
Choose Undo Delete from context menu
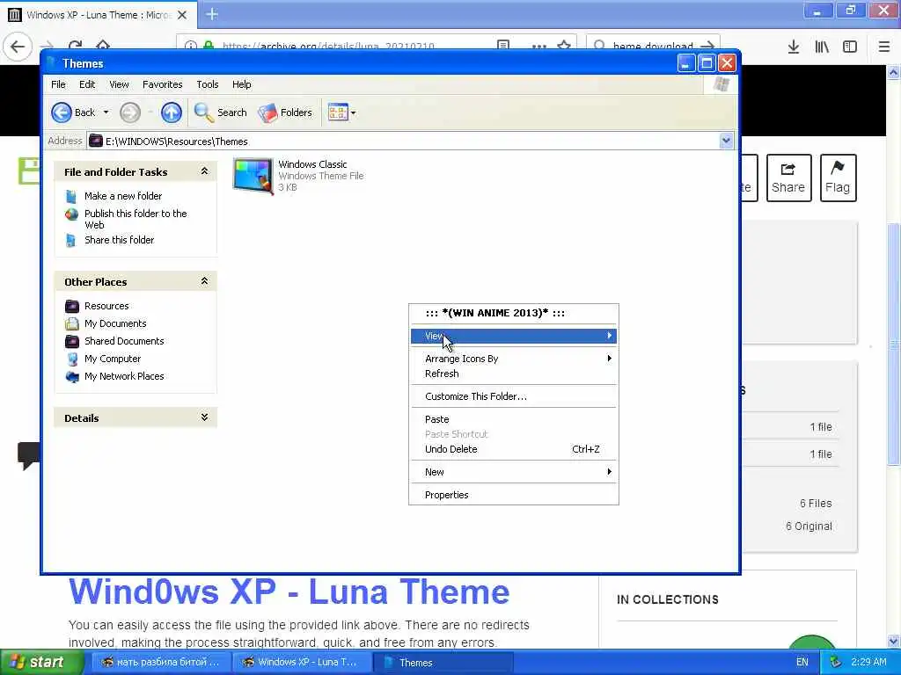[514, 449]
